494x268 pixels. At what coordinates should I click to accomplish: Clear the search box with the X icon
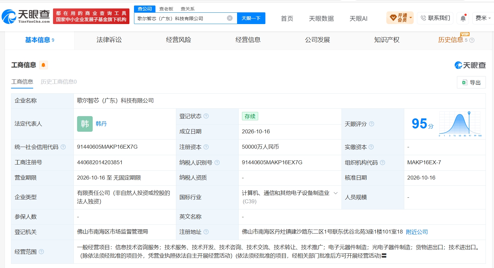pos(230,18)
